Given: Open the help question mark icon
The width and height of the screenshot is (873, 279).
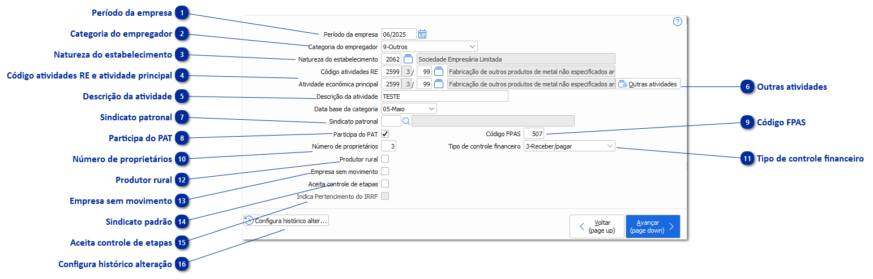Looking at the screenshot, I should pos(677,21).
